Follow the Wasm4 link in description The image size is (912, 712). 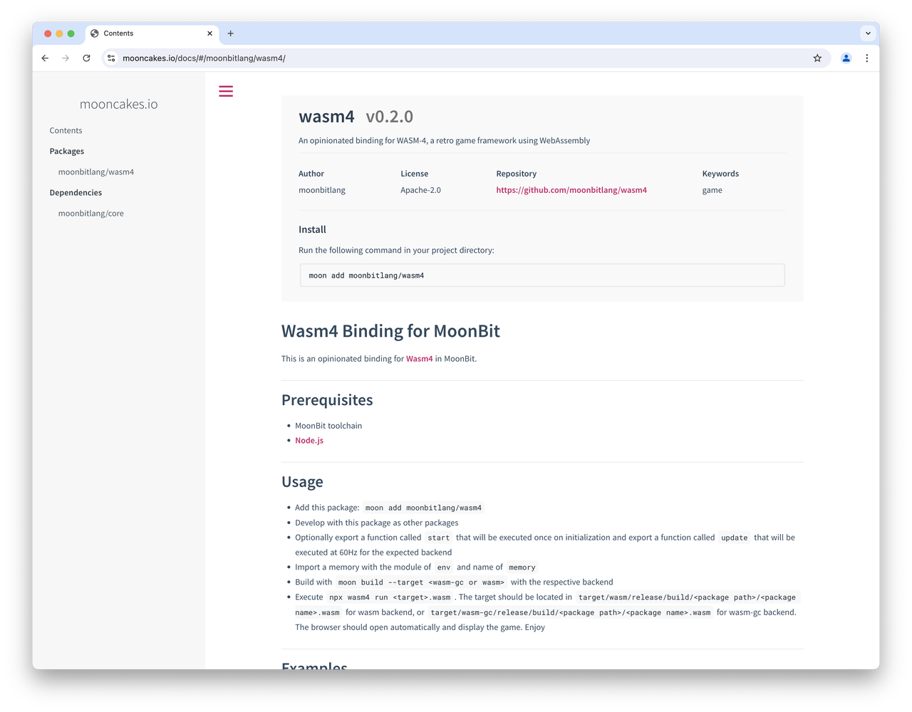click(419, 359)
